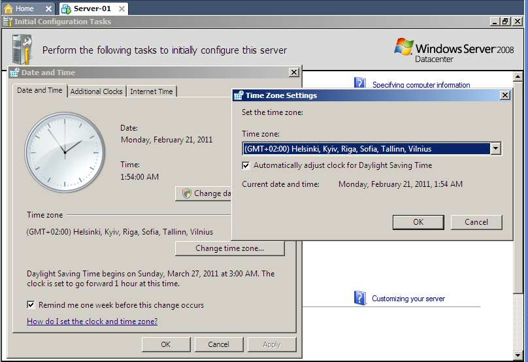The image size is (528, 362).
Task: Click Cancel in Date and Time dialog
Action: pyautogui.click(x=218, y=344)
